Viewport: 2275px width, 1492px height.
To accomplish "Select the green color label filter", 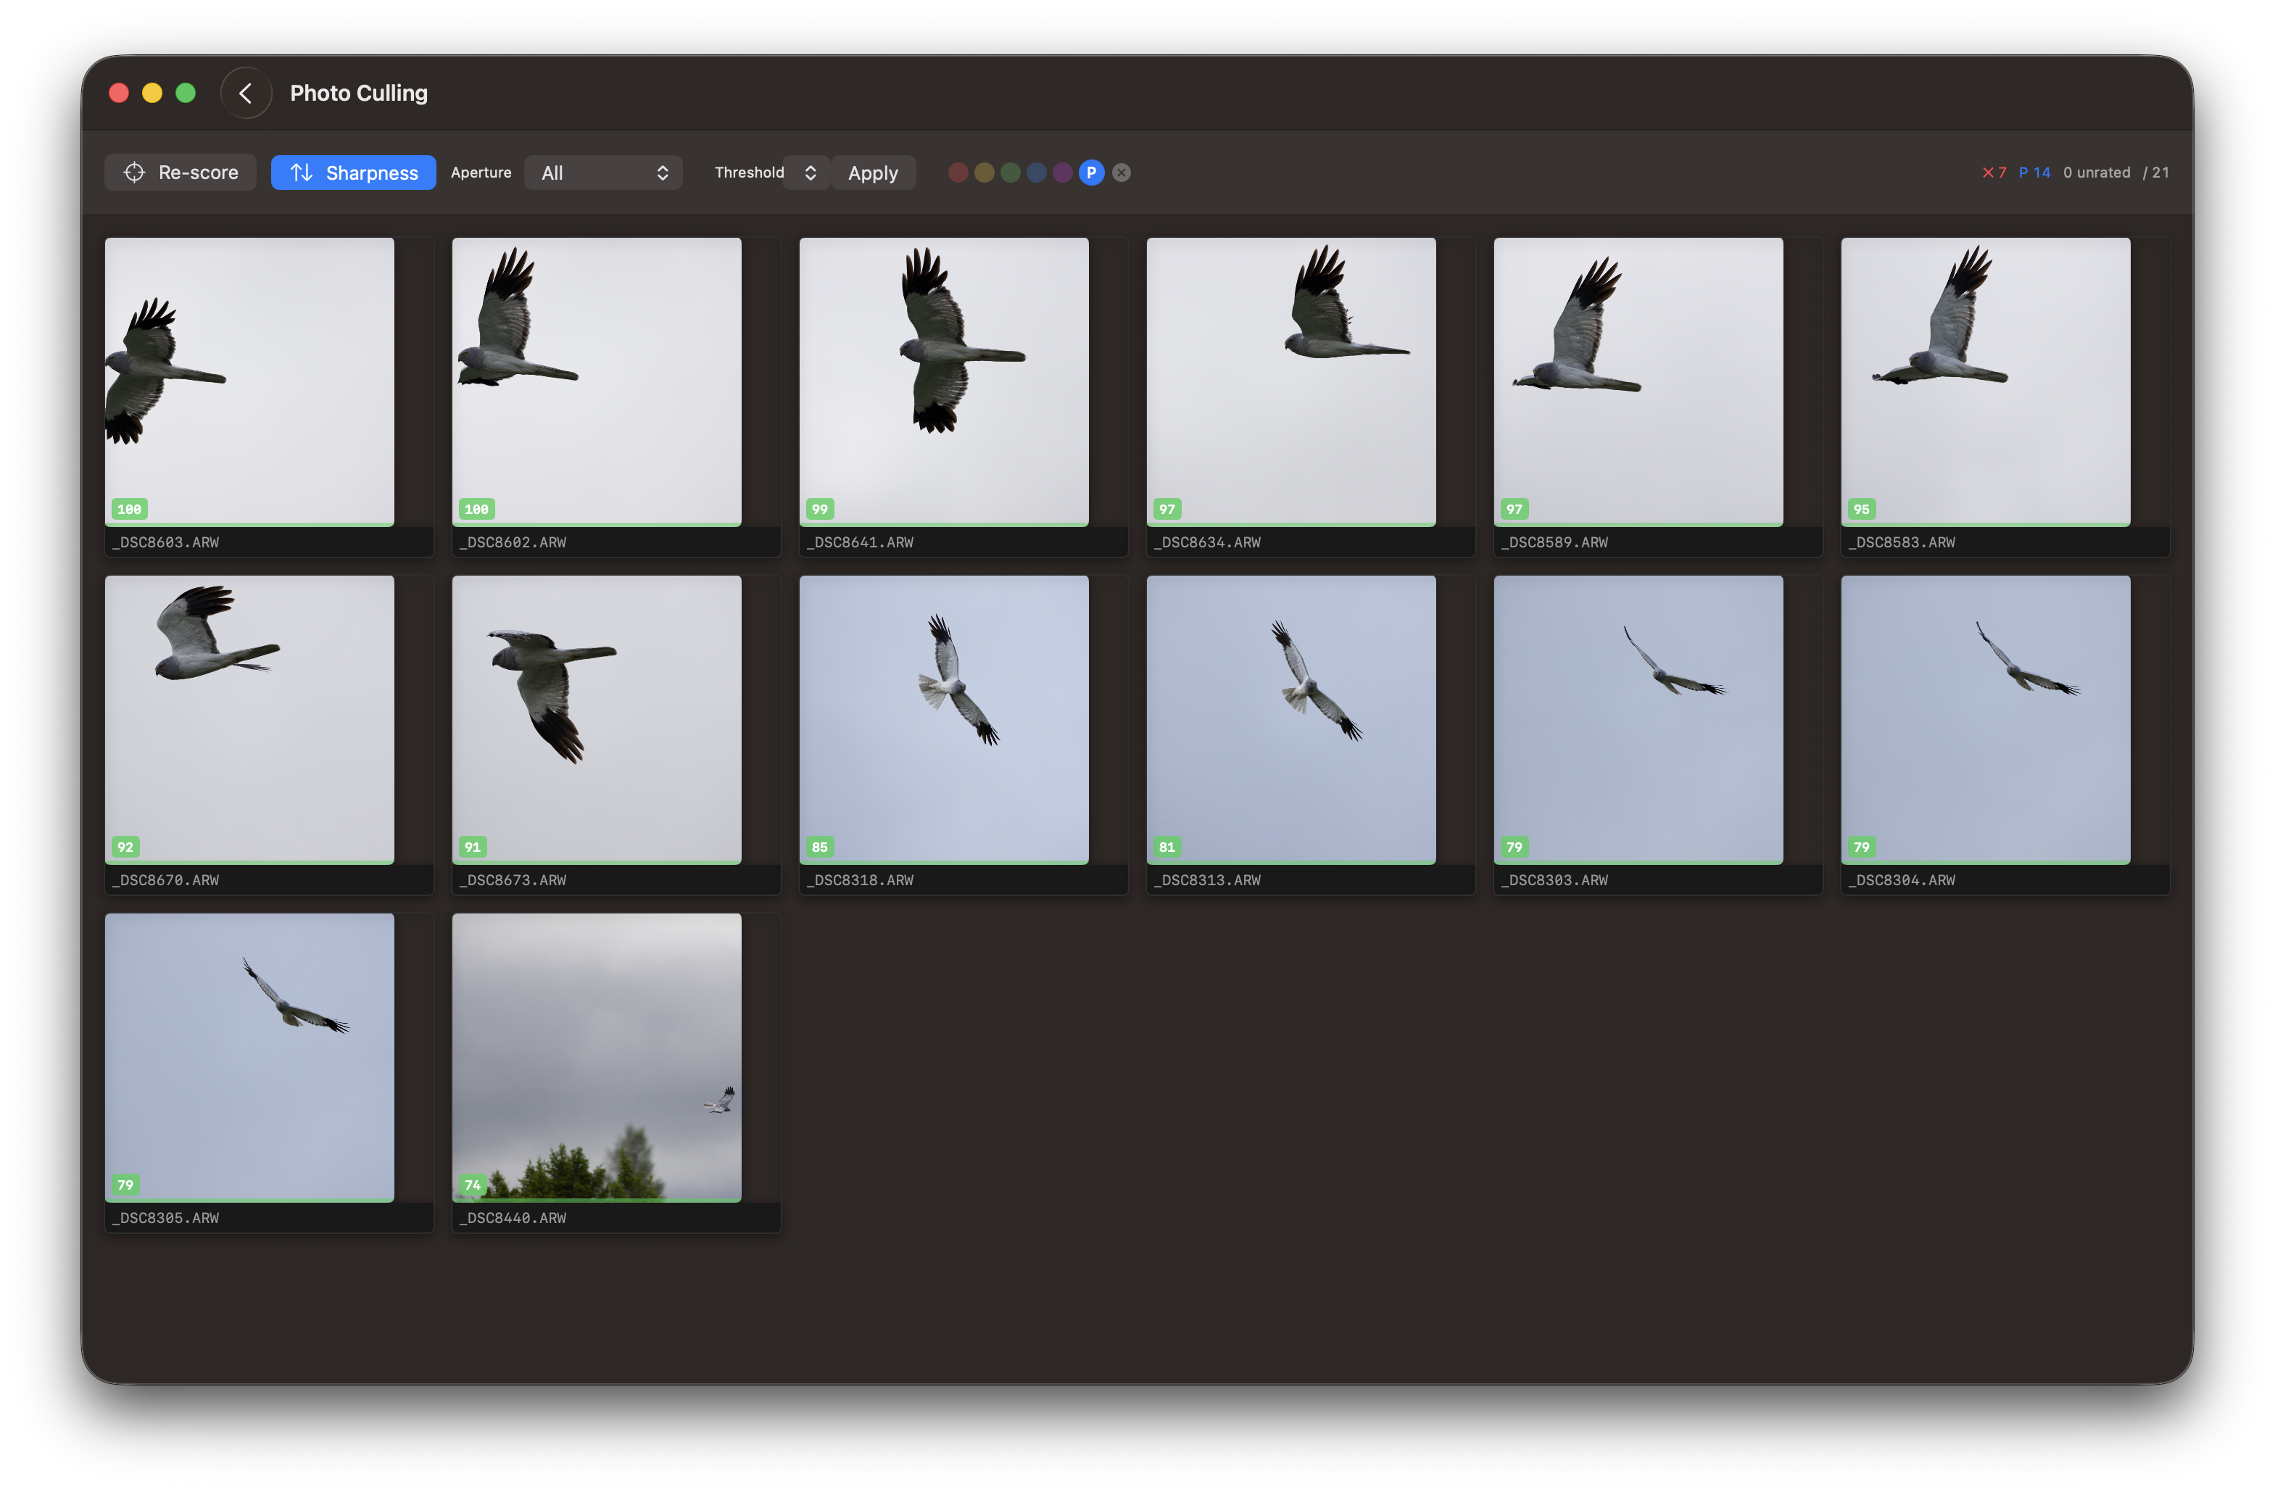I will click(x=1009, y=172).
